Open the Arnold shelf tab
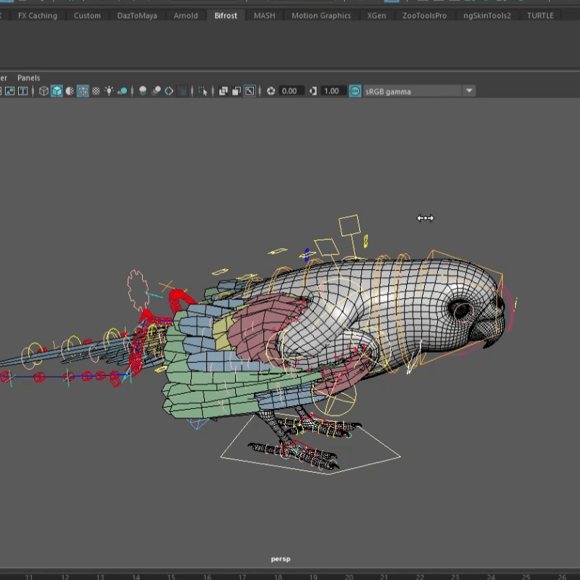580x580 pixels. pyautogui.click(x=185, y=15)
